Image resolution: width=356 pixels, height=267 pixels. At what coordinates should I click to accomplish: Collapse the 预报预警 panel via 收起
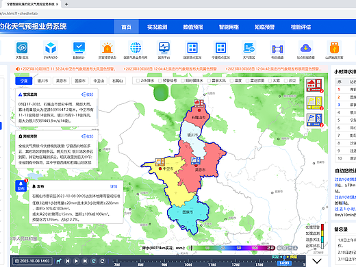88,136
